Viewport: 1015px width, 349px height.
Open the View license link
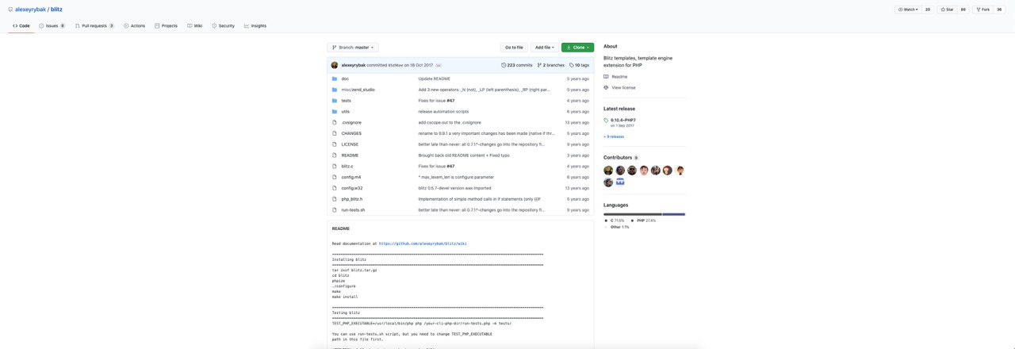pos(623,87)
